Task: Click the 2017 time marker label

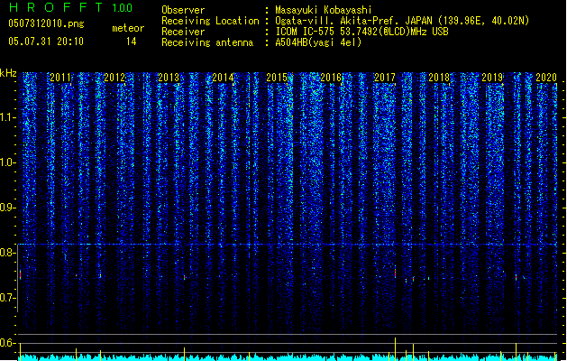Action: pyautogui.click(x=385, y=77)
